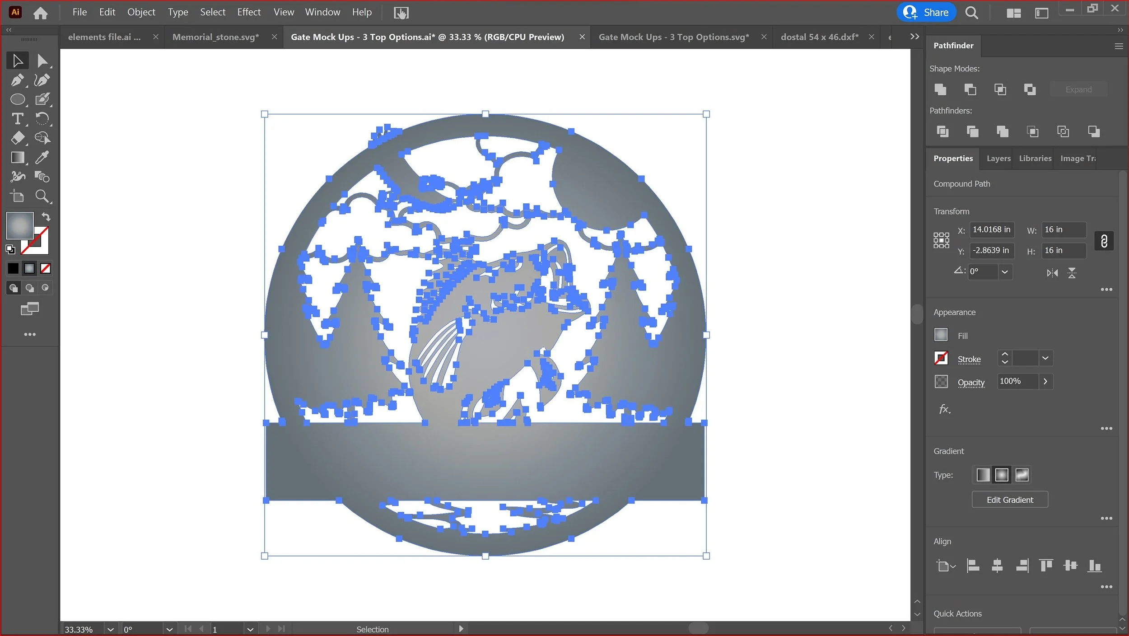Image resolution: width=1129 pixels, height=636 pixels.
Task: Select the Zoom tool
Action: [42, 196]
